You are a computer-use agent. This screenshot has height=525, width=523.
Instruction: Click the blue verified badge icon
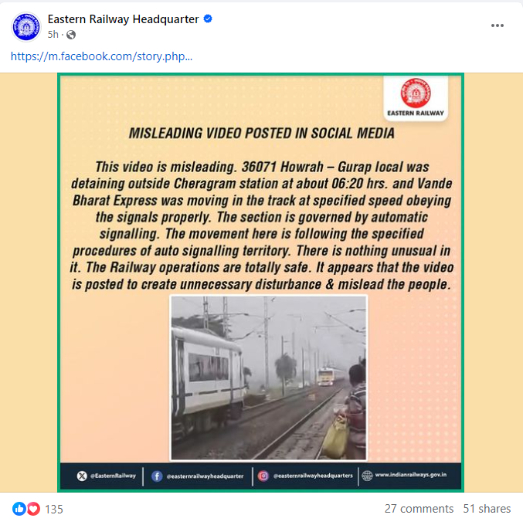pyautogui.click(x=208, y=19)
